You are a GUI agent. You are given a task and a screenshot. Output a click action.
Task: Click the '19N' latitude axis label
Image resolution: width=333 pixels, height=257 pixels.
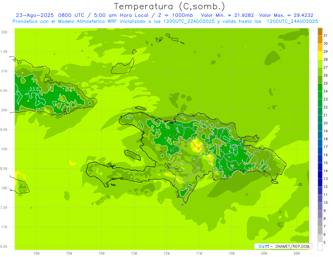coord(4,149)
